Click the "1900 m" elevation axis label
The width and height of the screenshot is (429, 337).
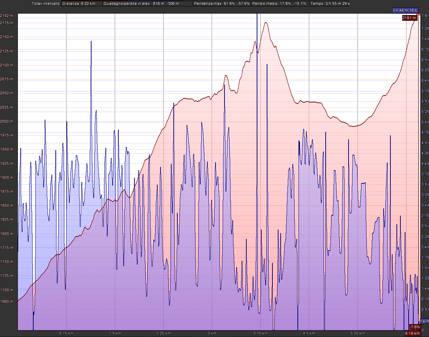coord(6,178)
